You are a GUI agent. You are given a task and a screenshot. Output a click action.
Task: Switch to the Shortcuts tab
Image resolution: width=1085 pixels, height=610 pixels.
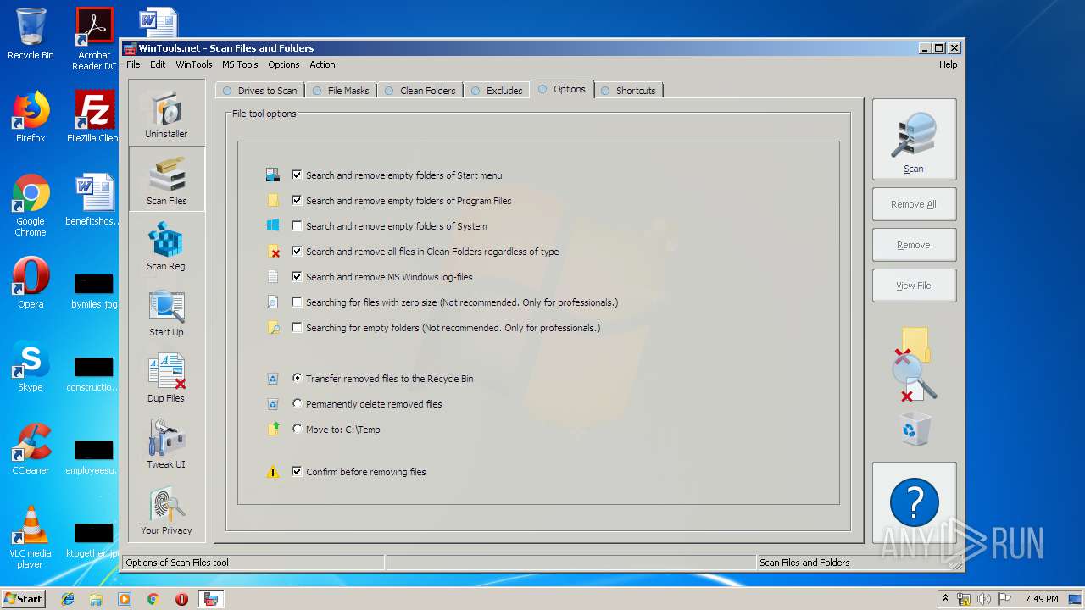click(628, 91)
